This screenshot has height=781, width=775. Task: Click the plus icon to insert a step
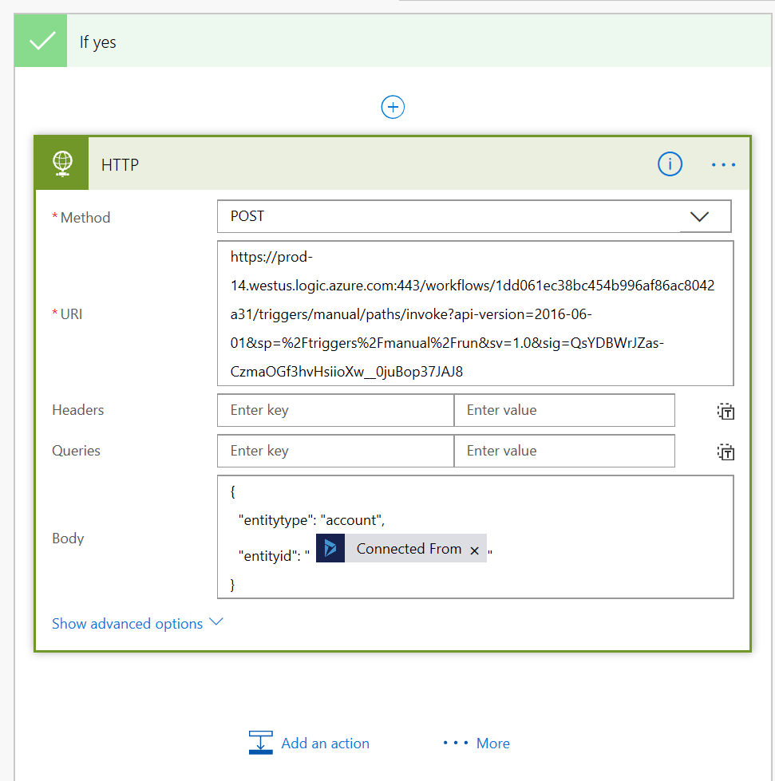click(393, 107)
